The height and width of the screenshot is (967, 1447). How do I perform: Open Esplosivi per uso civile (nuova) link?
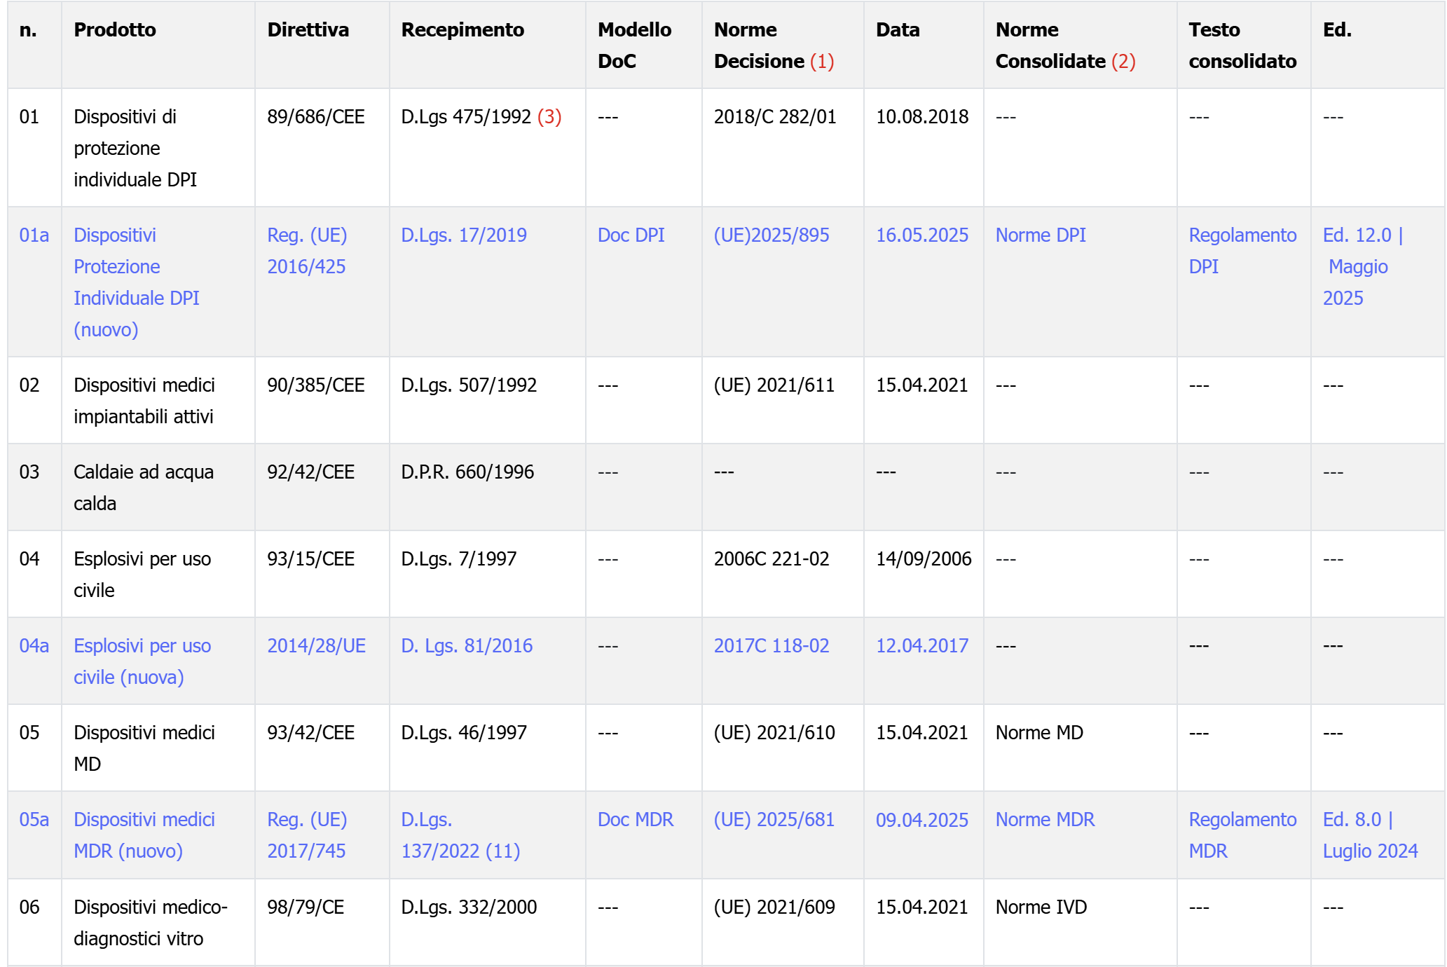(x=142, y=661)
